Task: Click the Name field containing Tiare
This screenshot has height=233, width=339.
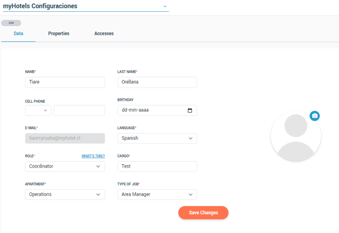Action: pyautogui.click(x=65, y=82)
